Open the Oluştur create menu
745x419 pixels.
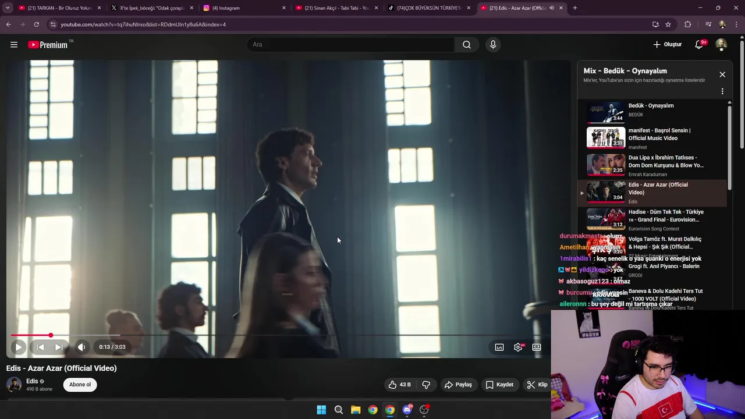click(667, 45)
